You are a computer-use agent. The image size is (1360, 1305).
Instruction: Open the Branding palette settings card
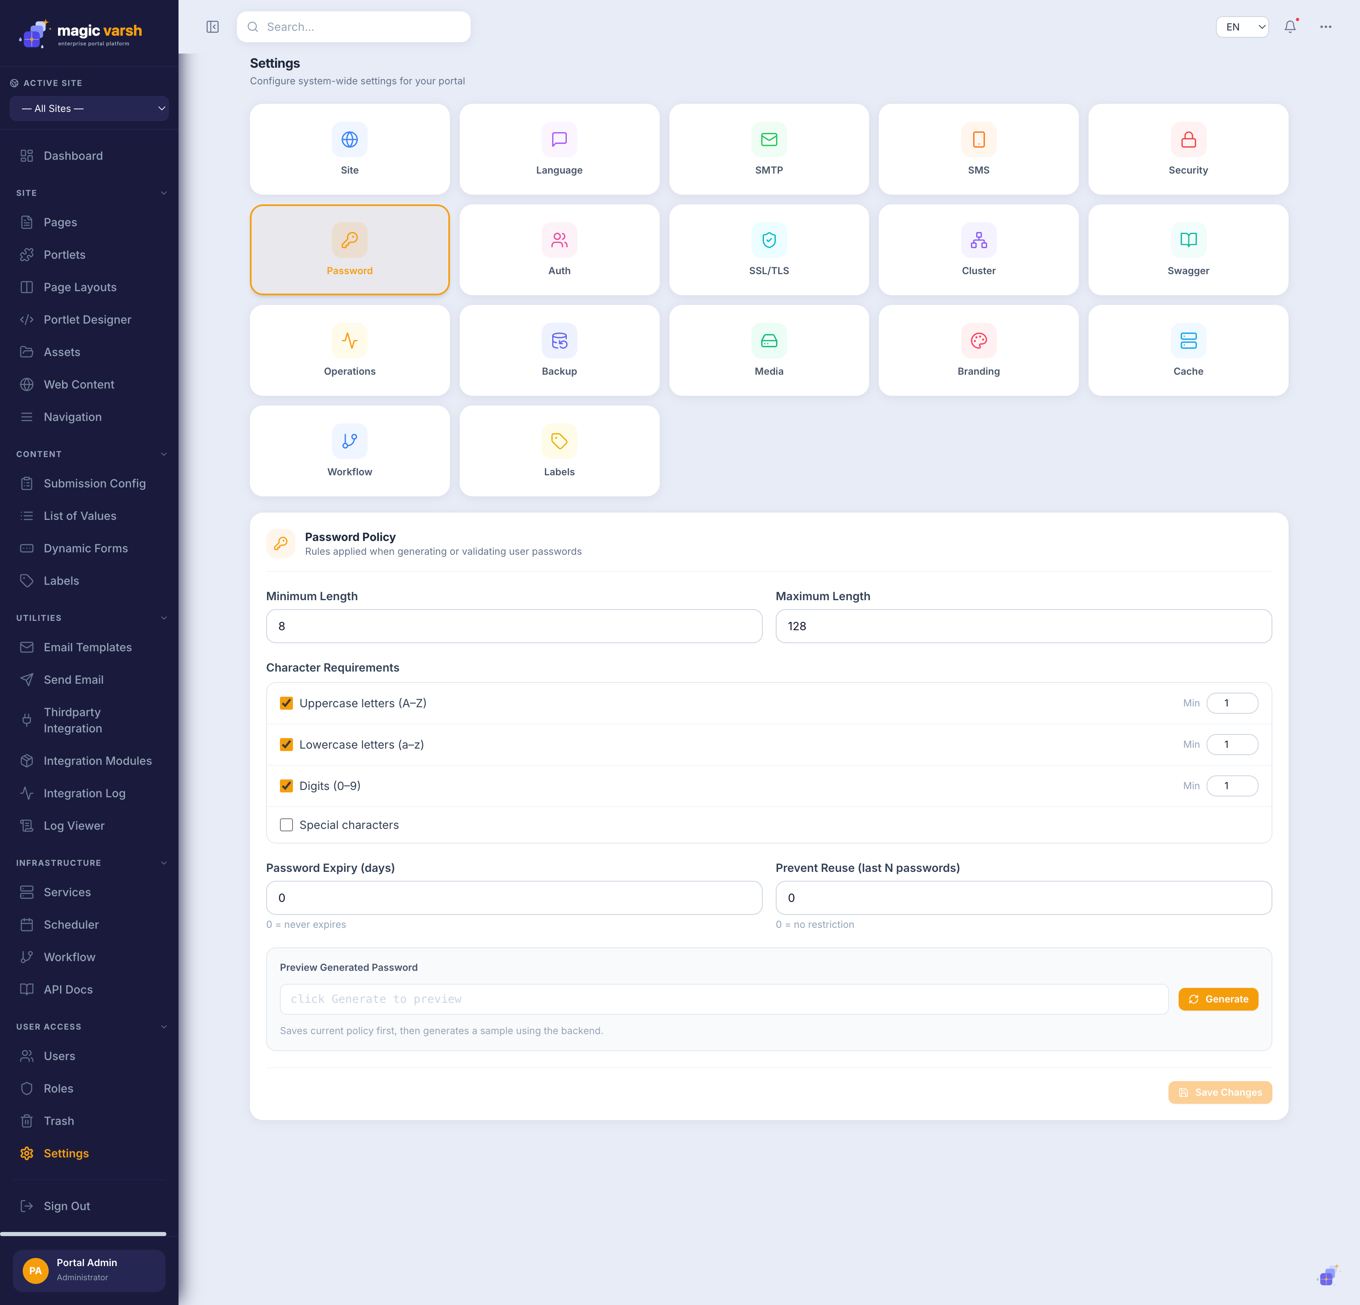[x=978, y=350]
